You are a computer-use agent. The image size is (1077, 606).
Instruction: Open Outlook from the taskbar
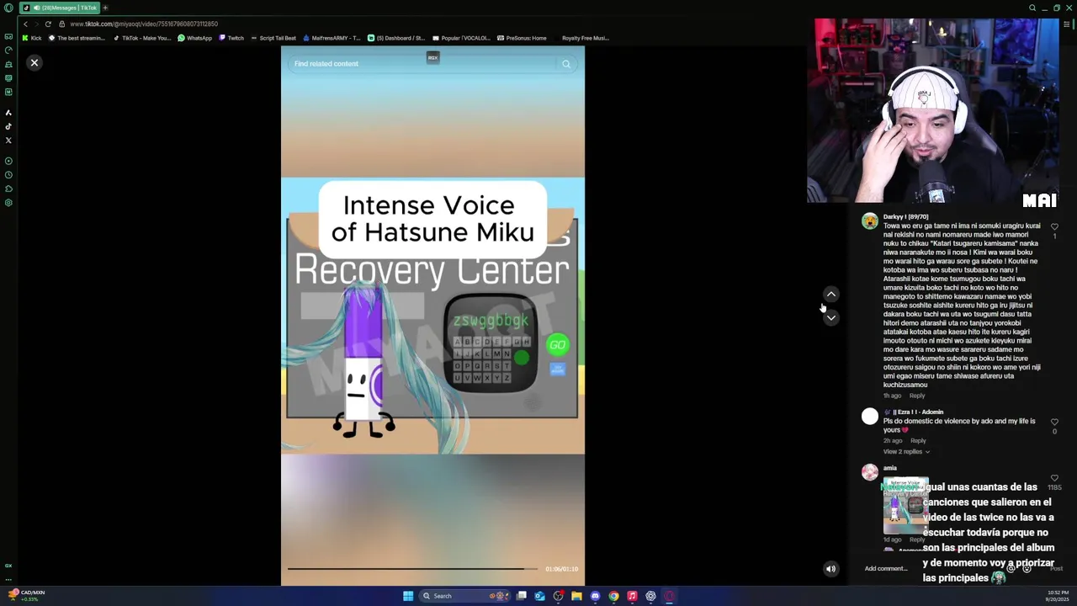click(x=539, y=596)
